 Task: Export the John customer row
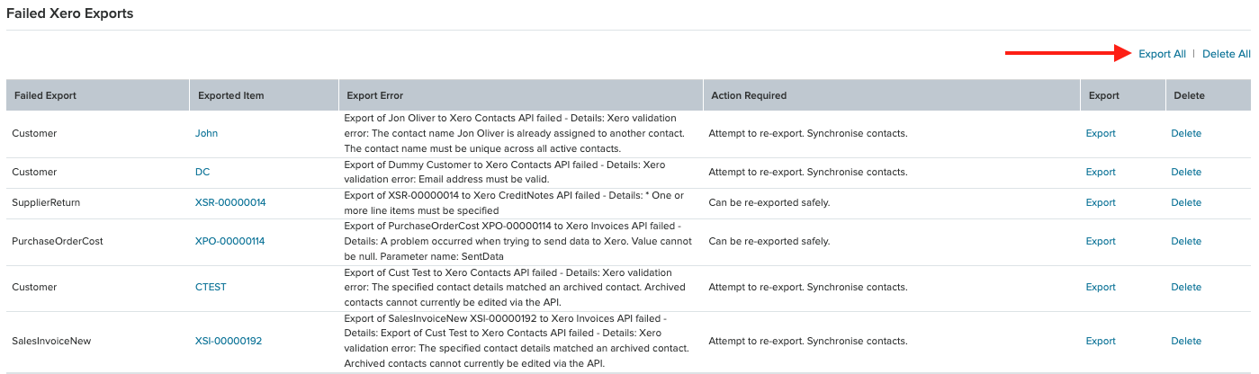(1101, 133)
